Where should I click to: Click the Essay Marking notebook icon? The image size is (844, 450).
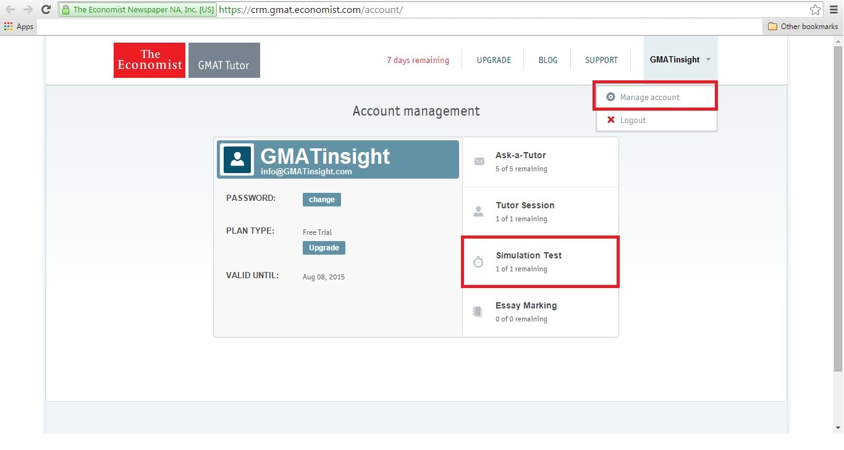pyautogui.click(x=478, y=312)
